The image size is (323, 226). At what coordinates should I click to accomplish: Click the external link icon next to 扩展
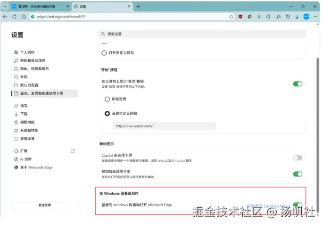73,151
